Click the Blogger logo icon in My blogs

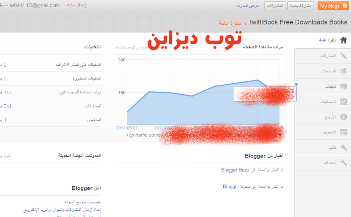(x=345, y=6)
